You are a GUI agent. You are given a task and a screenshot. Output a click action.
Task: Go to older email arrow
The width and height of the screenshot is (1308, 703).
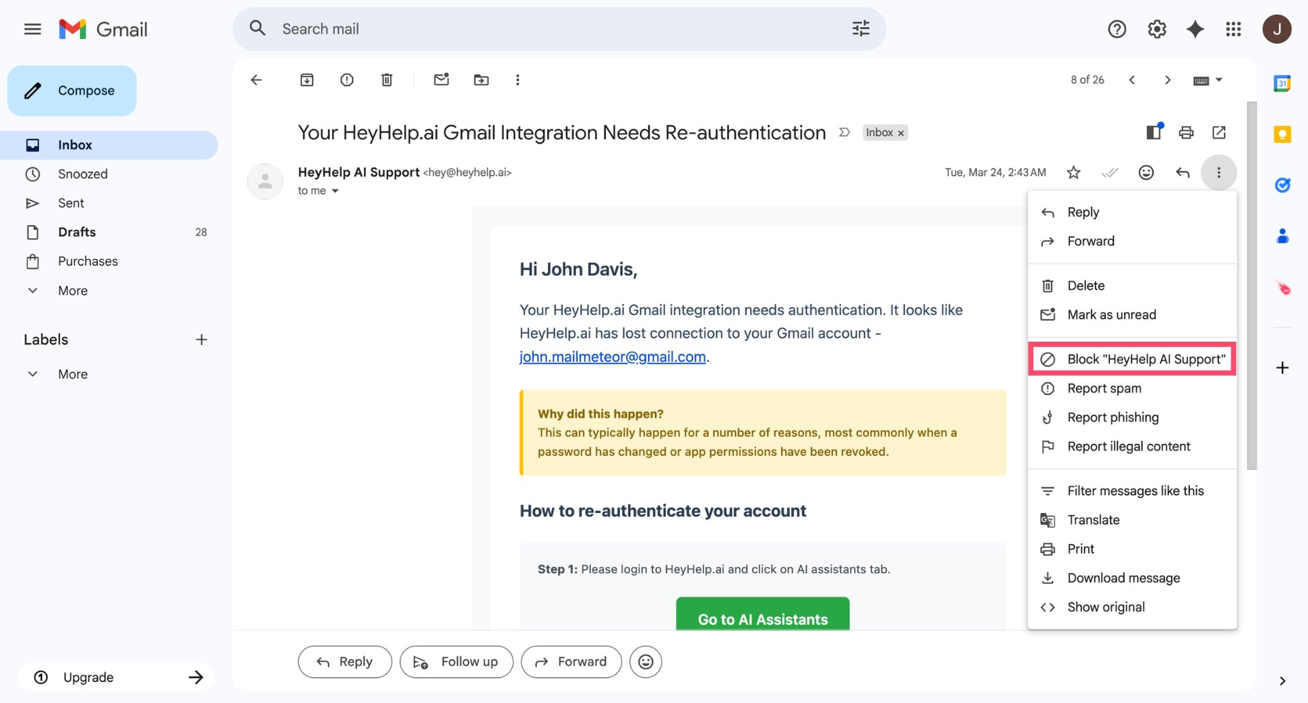[1168, 80]
